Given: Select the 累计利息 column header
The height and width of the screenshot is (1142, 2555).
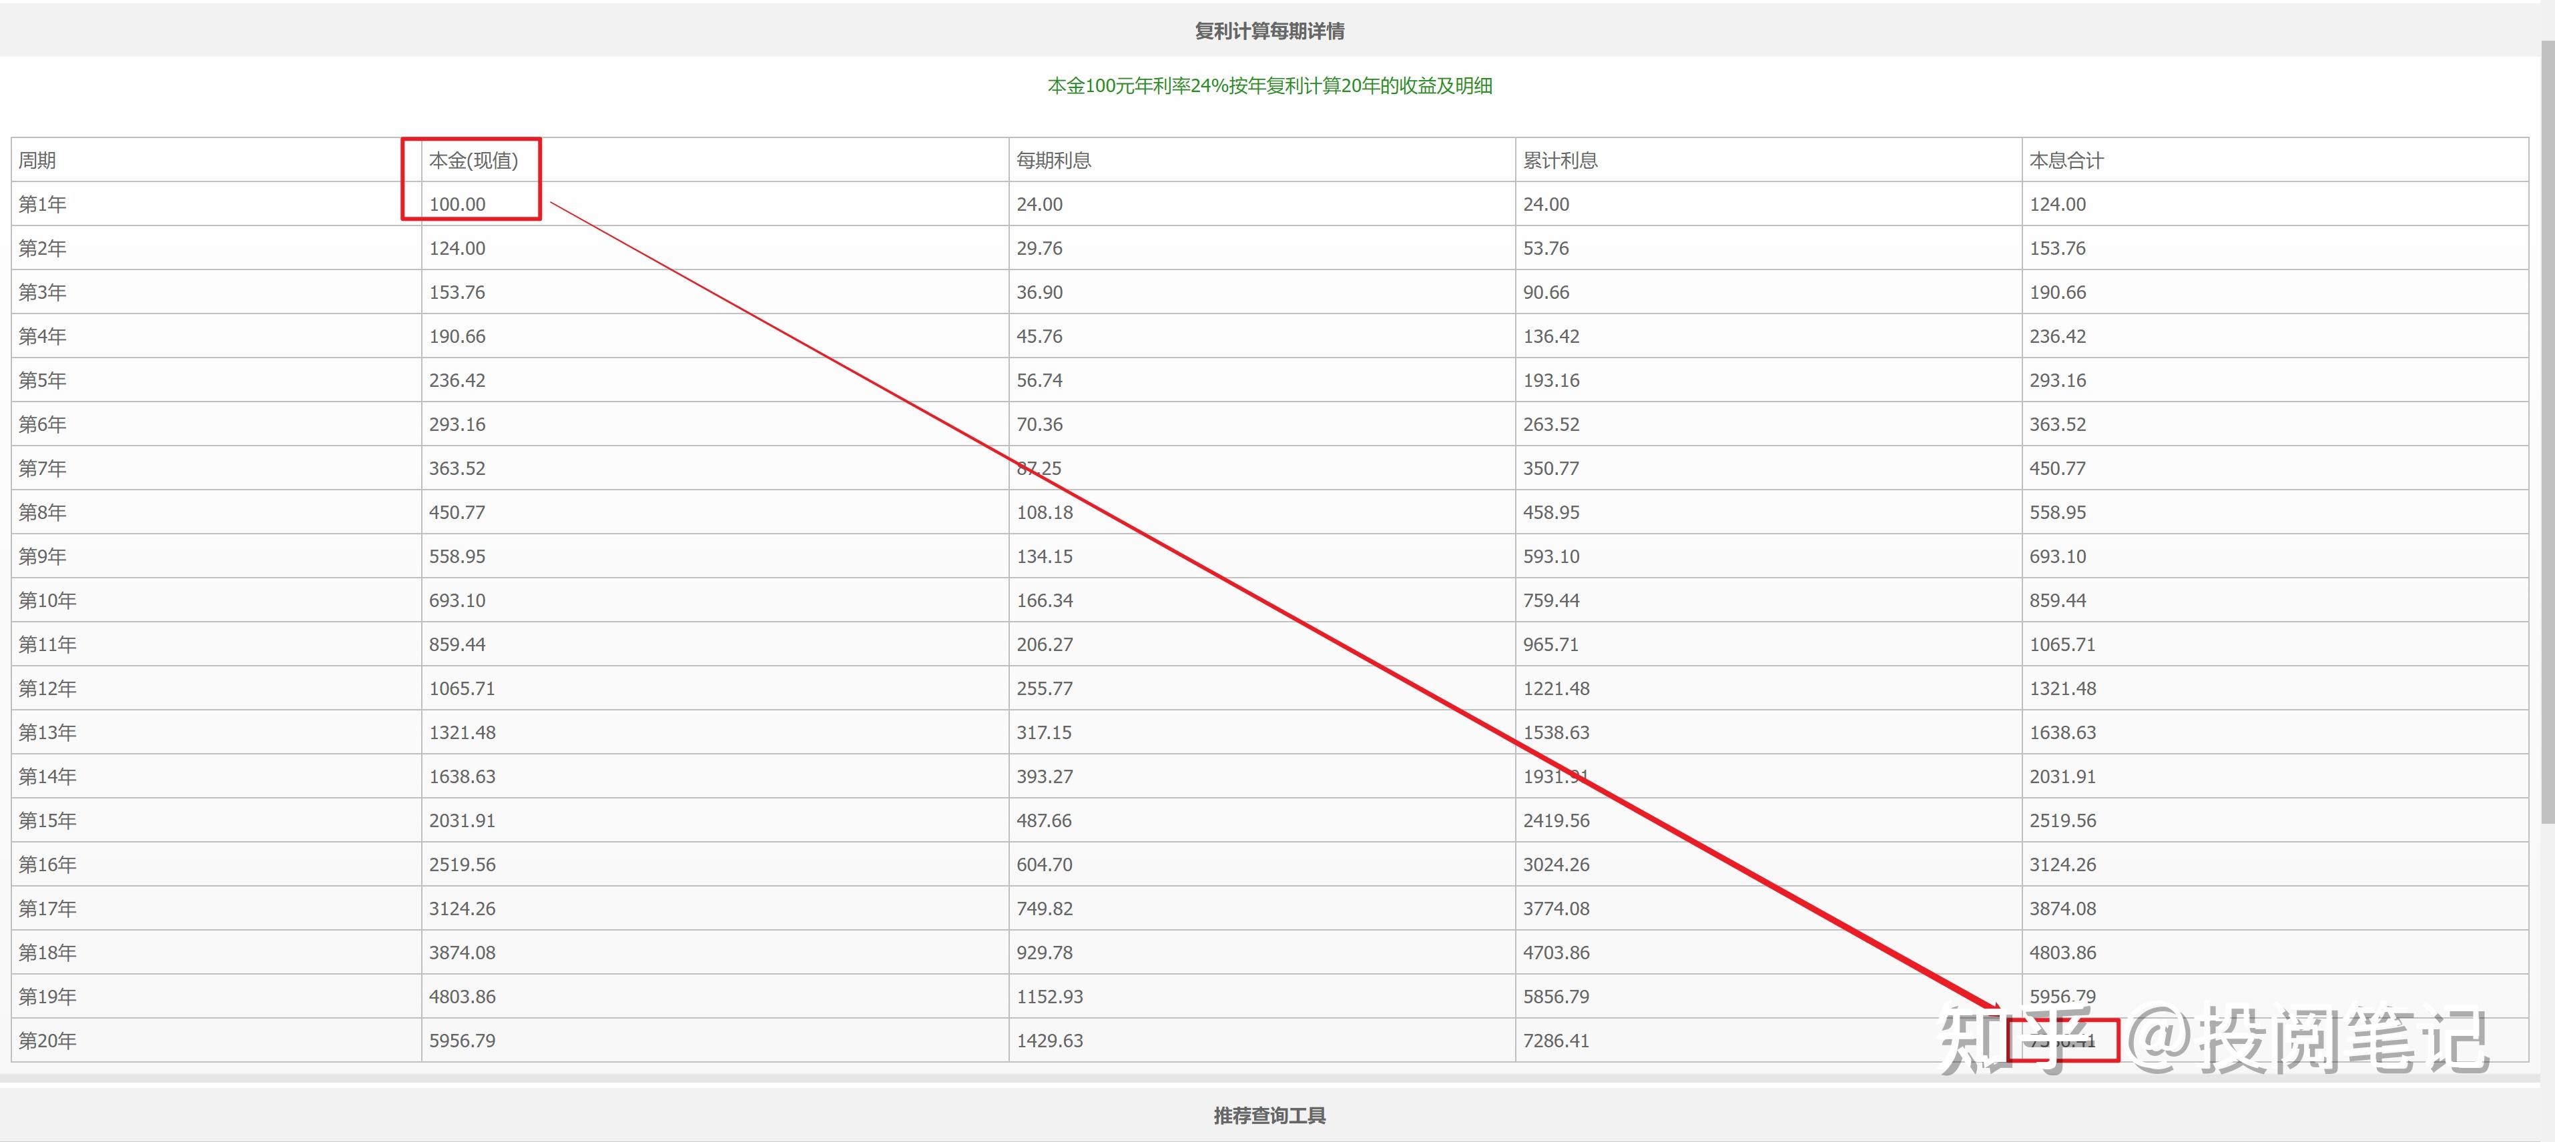Looking at the screenshot, I should 1560,161.
